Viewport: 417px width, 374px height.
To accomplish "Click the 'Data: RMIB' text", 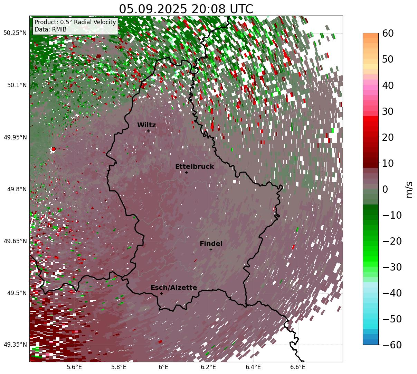I will coord(50,30).
